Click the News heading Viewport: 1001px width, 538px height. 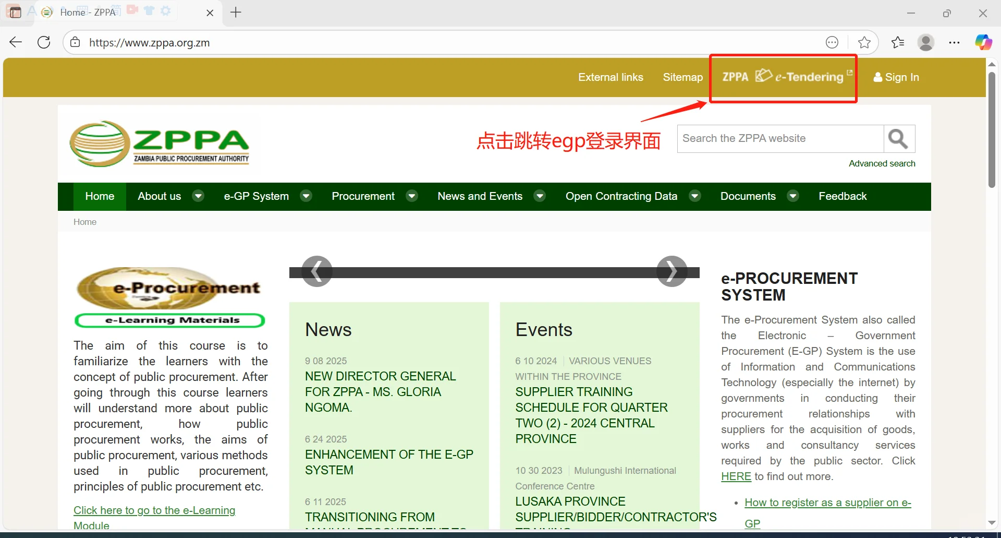[x=328, y=330]
